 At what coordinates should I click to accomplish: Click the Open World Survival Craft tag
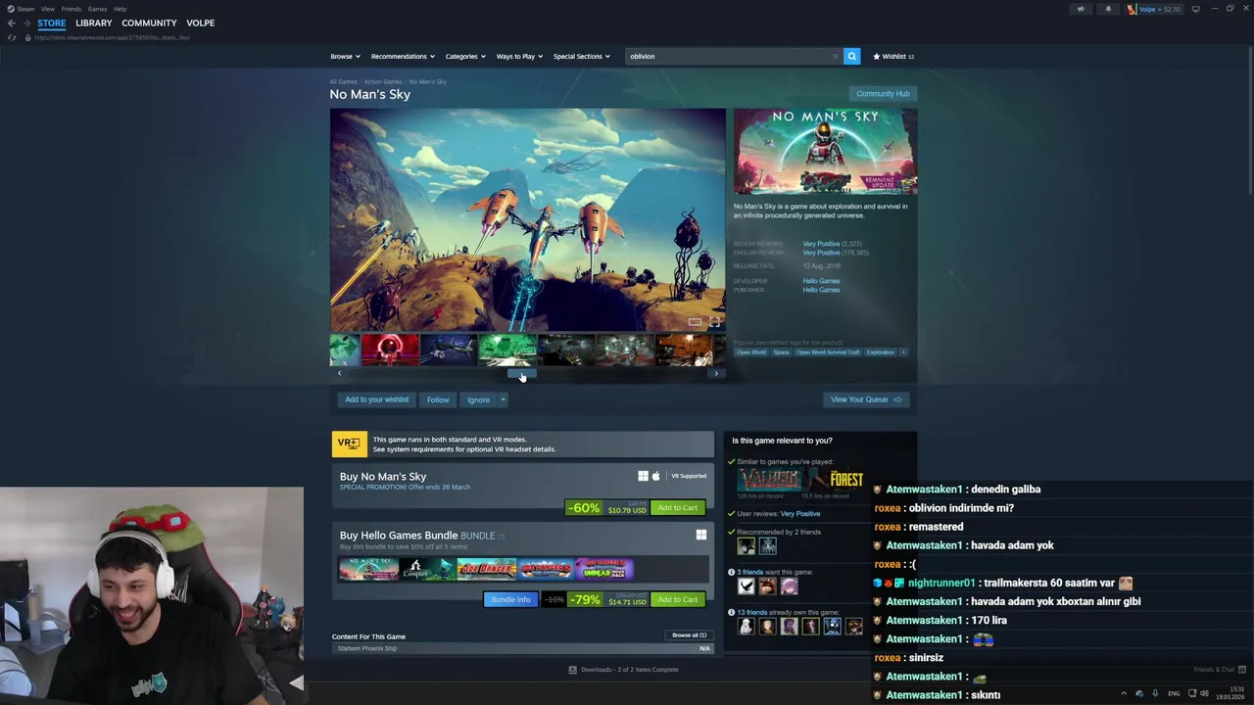click(828, 352)
